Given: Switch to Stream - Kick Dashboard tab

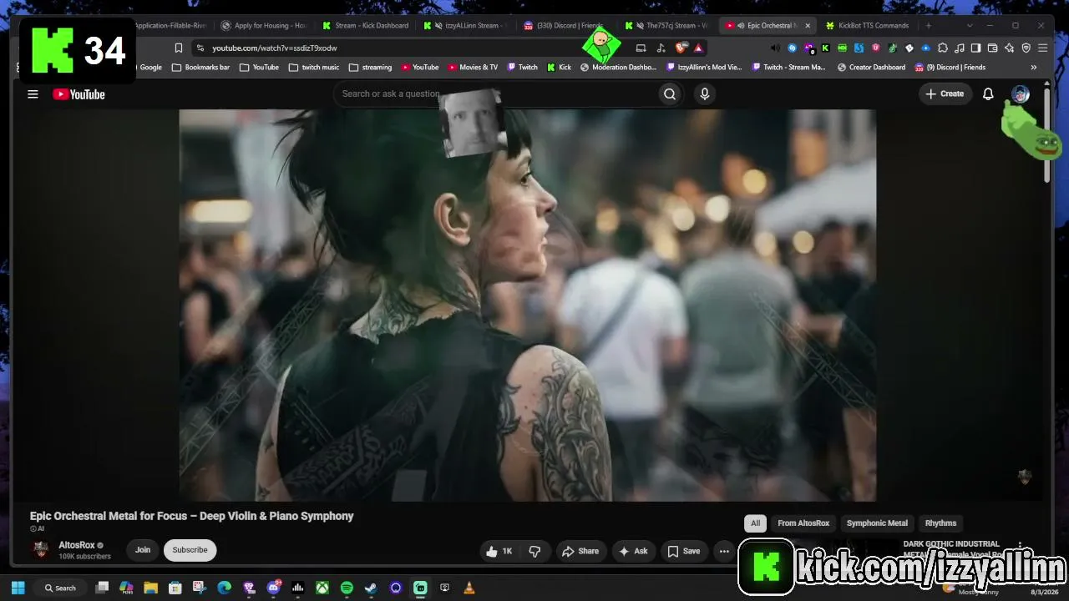Looking at the screenshot, I should (x=366, y=26).
